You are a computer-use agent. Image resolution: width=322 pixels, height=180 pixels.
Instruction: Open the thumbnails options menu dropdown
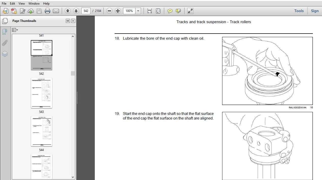pyautogui.click(x=15, y=30)
